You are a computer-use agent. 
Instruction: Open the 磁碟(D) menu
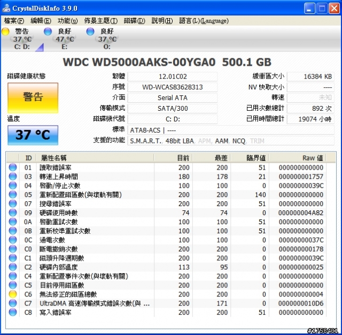[x=134, y=21]
